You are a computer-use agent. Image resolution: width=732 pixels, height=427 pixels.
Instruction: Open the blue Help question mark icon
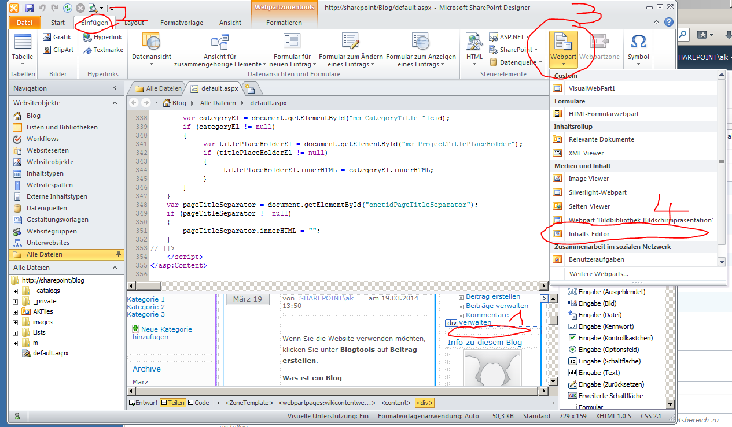click(669, 23)
